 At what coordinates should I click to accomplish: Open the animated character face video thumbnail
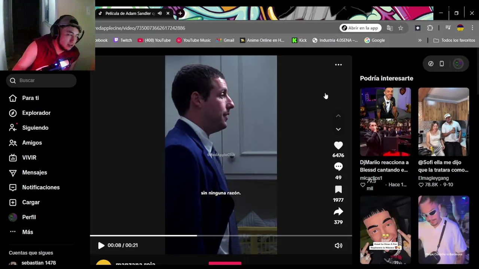[x=385, y=230]
